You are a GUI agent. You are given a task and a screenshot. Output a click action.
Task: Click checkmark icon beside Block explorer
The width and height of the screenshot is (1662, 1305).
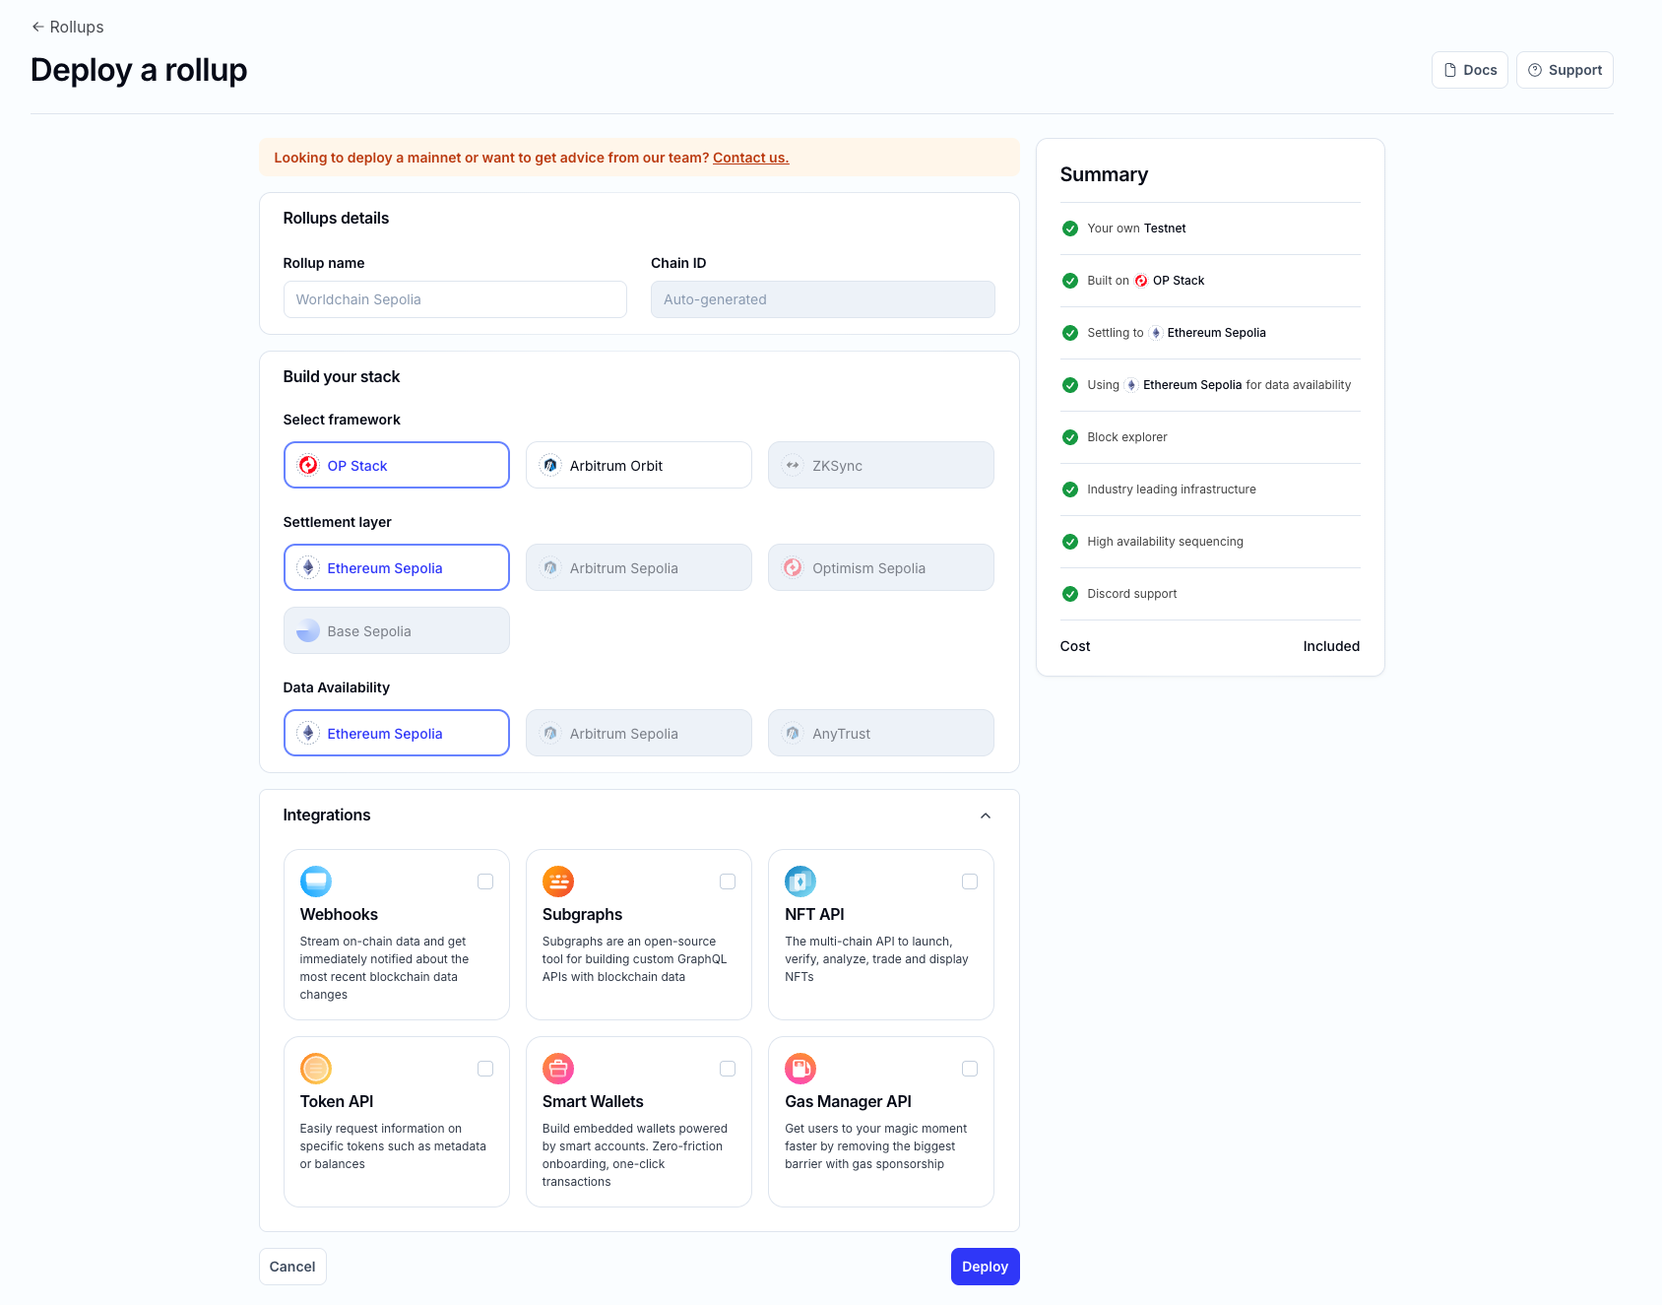click(1070, 437)
